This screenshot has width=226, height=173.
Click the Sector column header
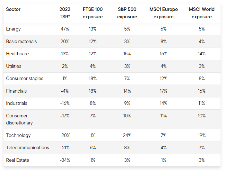[x=13, y=10]
